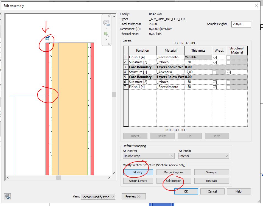This screenshot has width=263, height=206.
Task: Expand the steering wheel dropdown arrow
Action: [106, 28]
